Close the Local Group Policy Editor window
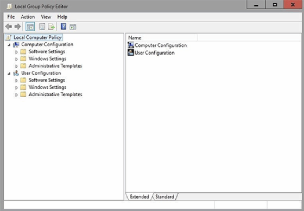This screenshot has height=211, width=304. pyautogui.click(x=293, y=5)
